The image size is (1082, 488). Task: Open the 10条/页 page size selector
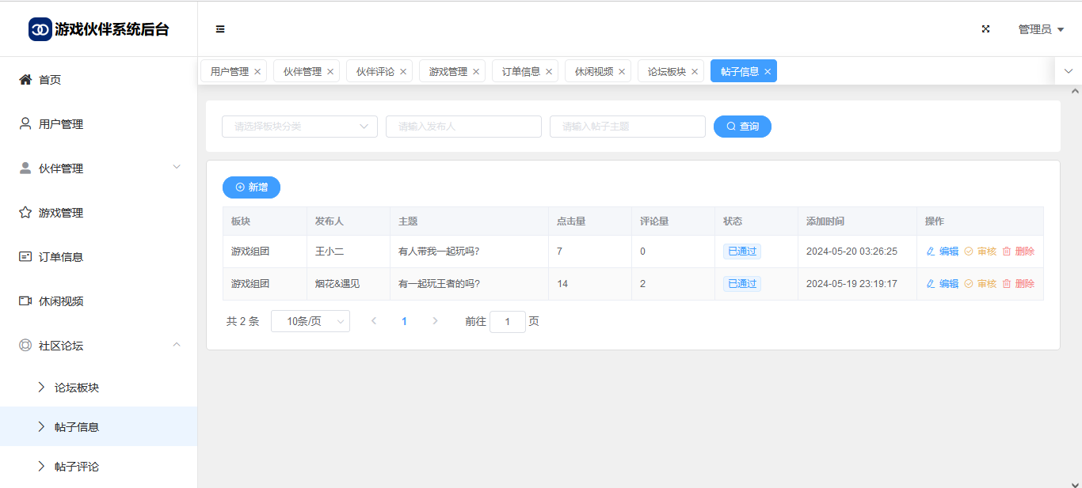coord(310,321)
